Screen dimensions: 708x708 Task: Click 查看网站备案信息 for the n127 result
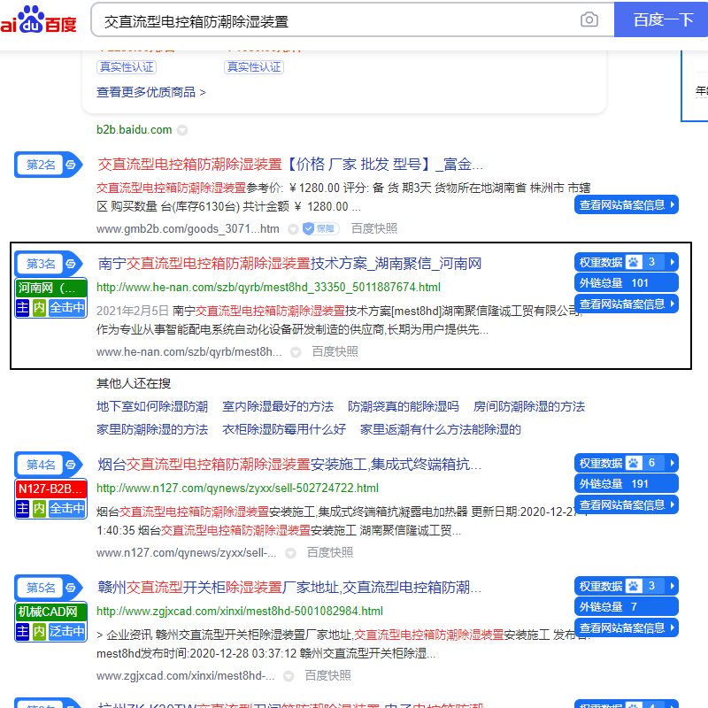(627, 504)
